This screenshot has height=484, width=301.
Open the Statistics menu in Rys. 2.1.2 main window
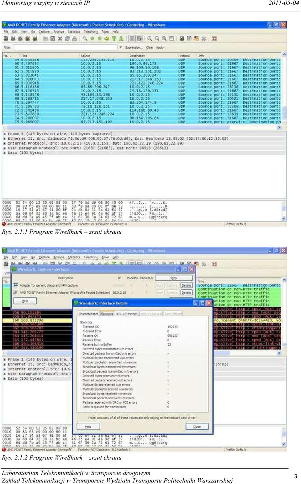click(74, 257)
